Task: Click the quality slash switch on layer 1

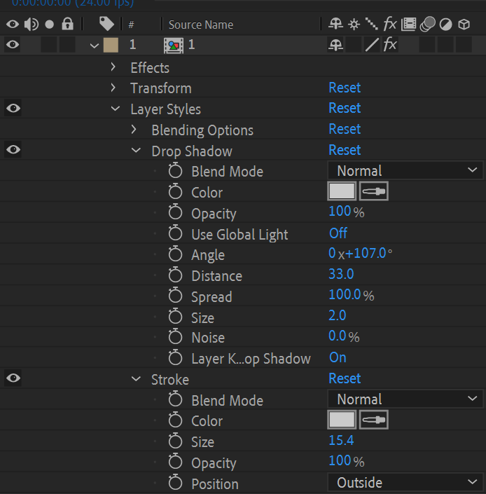Action: (x=372, y=44)
